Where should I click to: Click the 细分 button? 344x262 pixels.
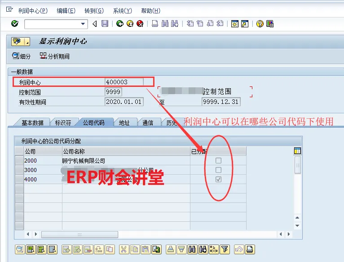pos(21,56)
